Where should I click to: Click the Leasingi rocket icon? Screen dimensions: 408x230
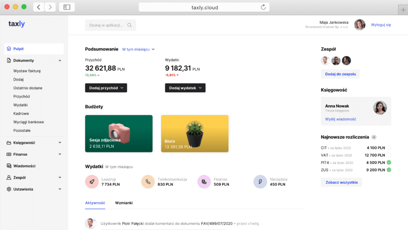(92, 182)
